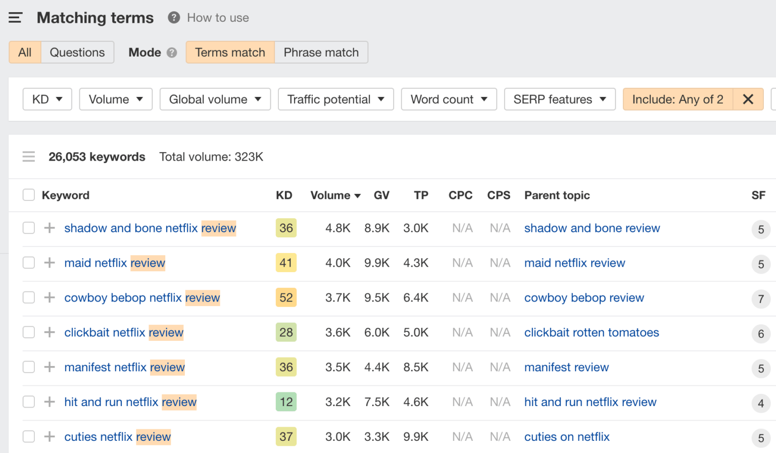Screen dimensions: 776x453
Task: Open the clickbait rotten tomatoes parent topic
Action: (592, 332)
